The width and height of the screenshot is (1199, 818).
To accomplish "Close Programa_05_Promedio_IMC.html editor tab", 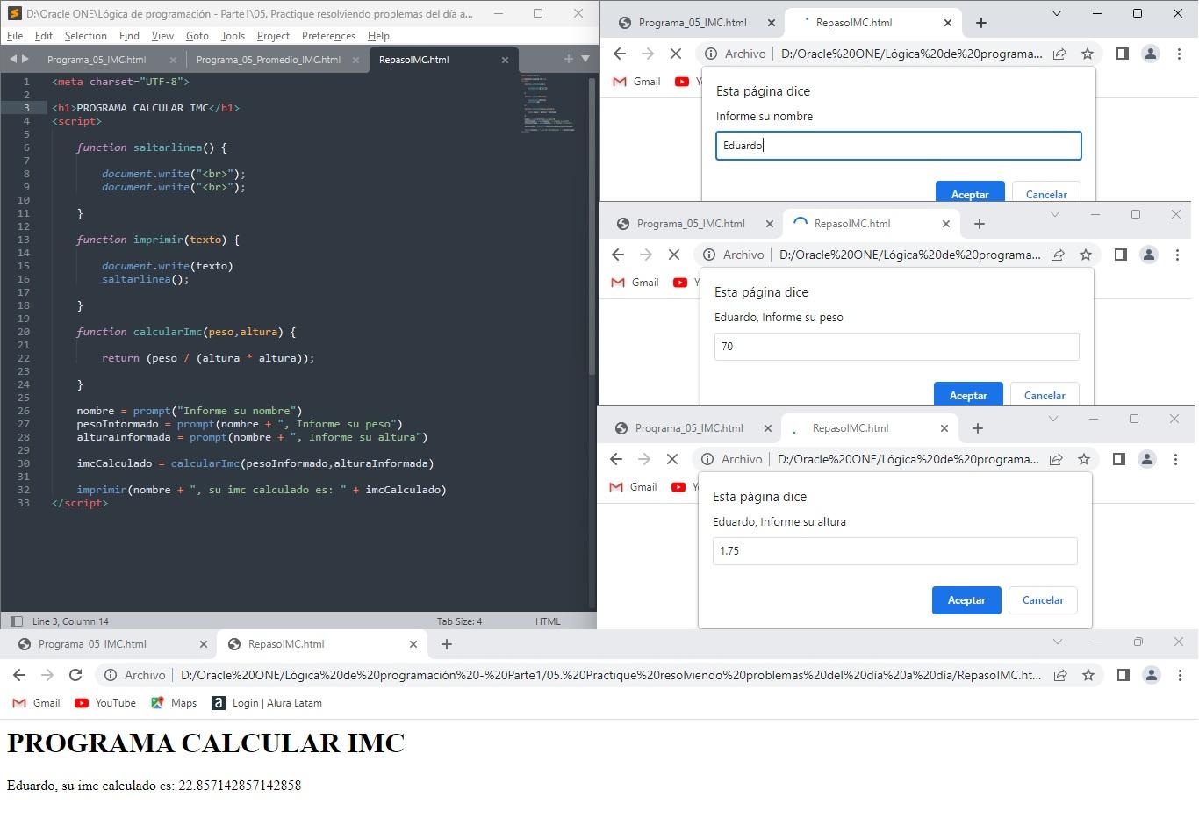I will (355, 60).
